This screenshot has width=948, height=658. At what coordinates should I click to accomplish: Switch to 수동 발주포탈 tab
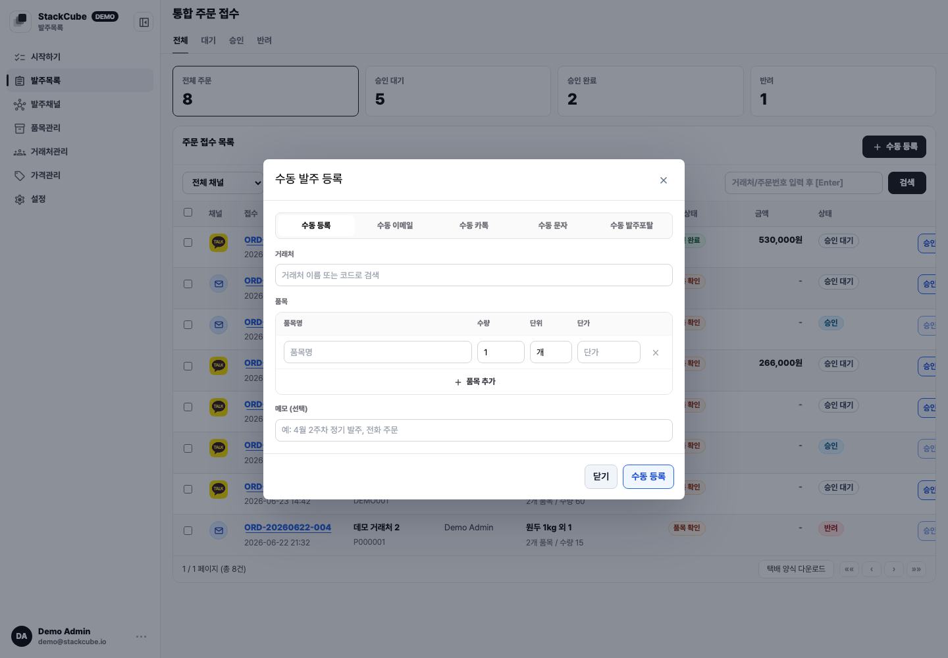(x=631, y=226)
